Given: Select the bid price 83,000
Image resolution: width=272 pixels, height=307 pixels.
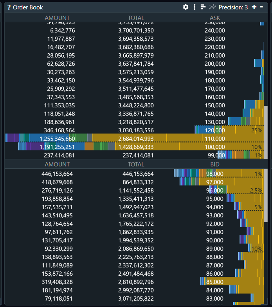Looking at the screenshot, I should coord(214,298).
